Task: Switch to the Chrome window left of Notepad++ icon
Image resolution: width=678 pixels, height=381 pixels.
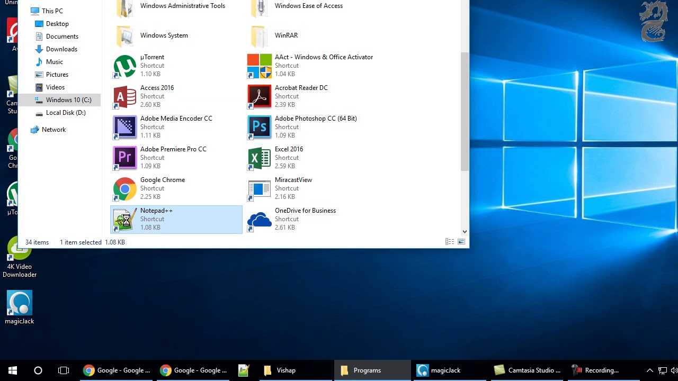Action: [x=194, y=370]
